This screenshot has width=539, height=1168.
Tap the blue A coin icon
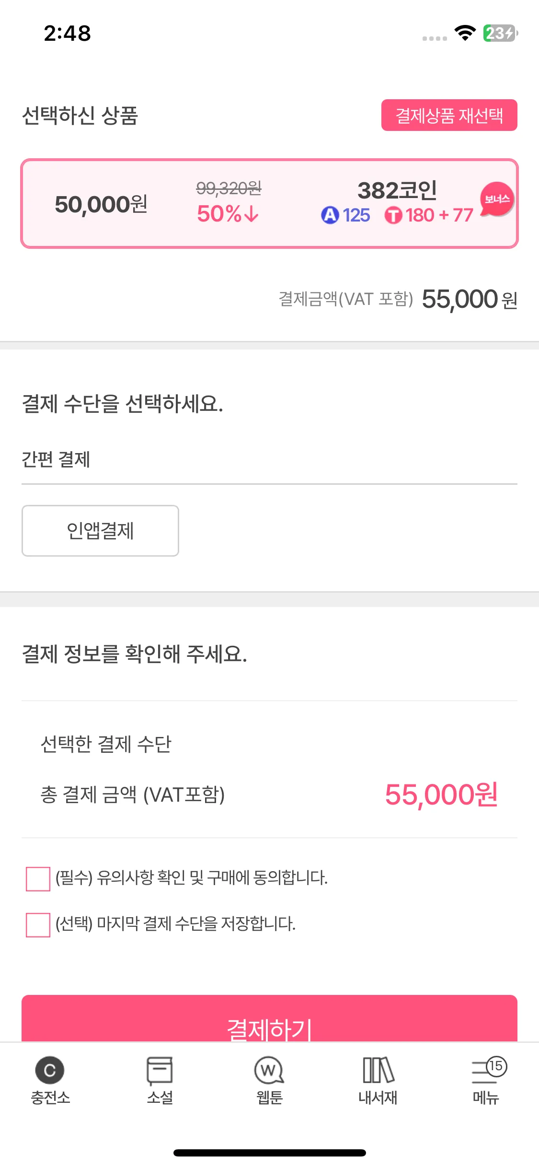coord(330,215)
